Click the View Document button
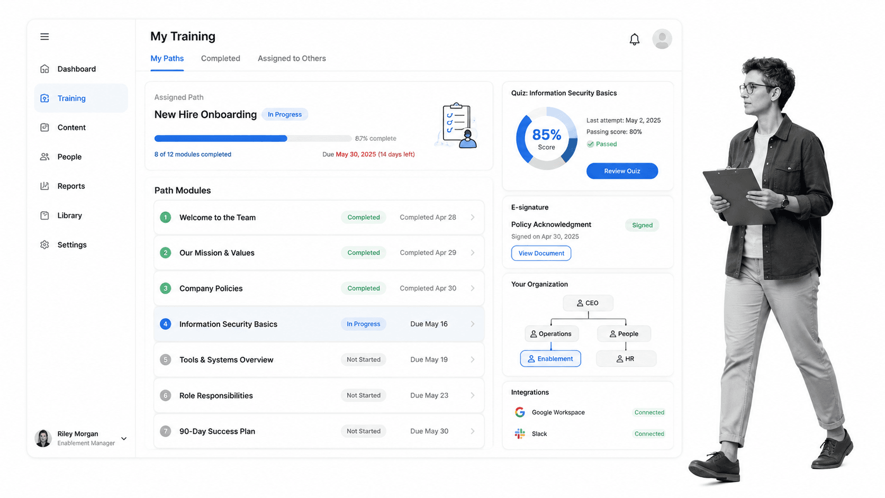 (541, 253)
